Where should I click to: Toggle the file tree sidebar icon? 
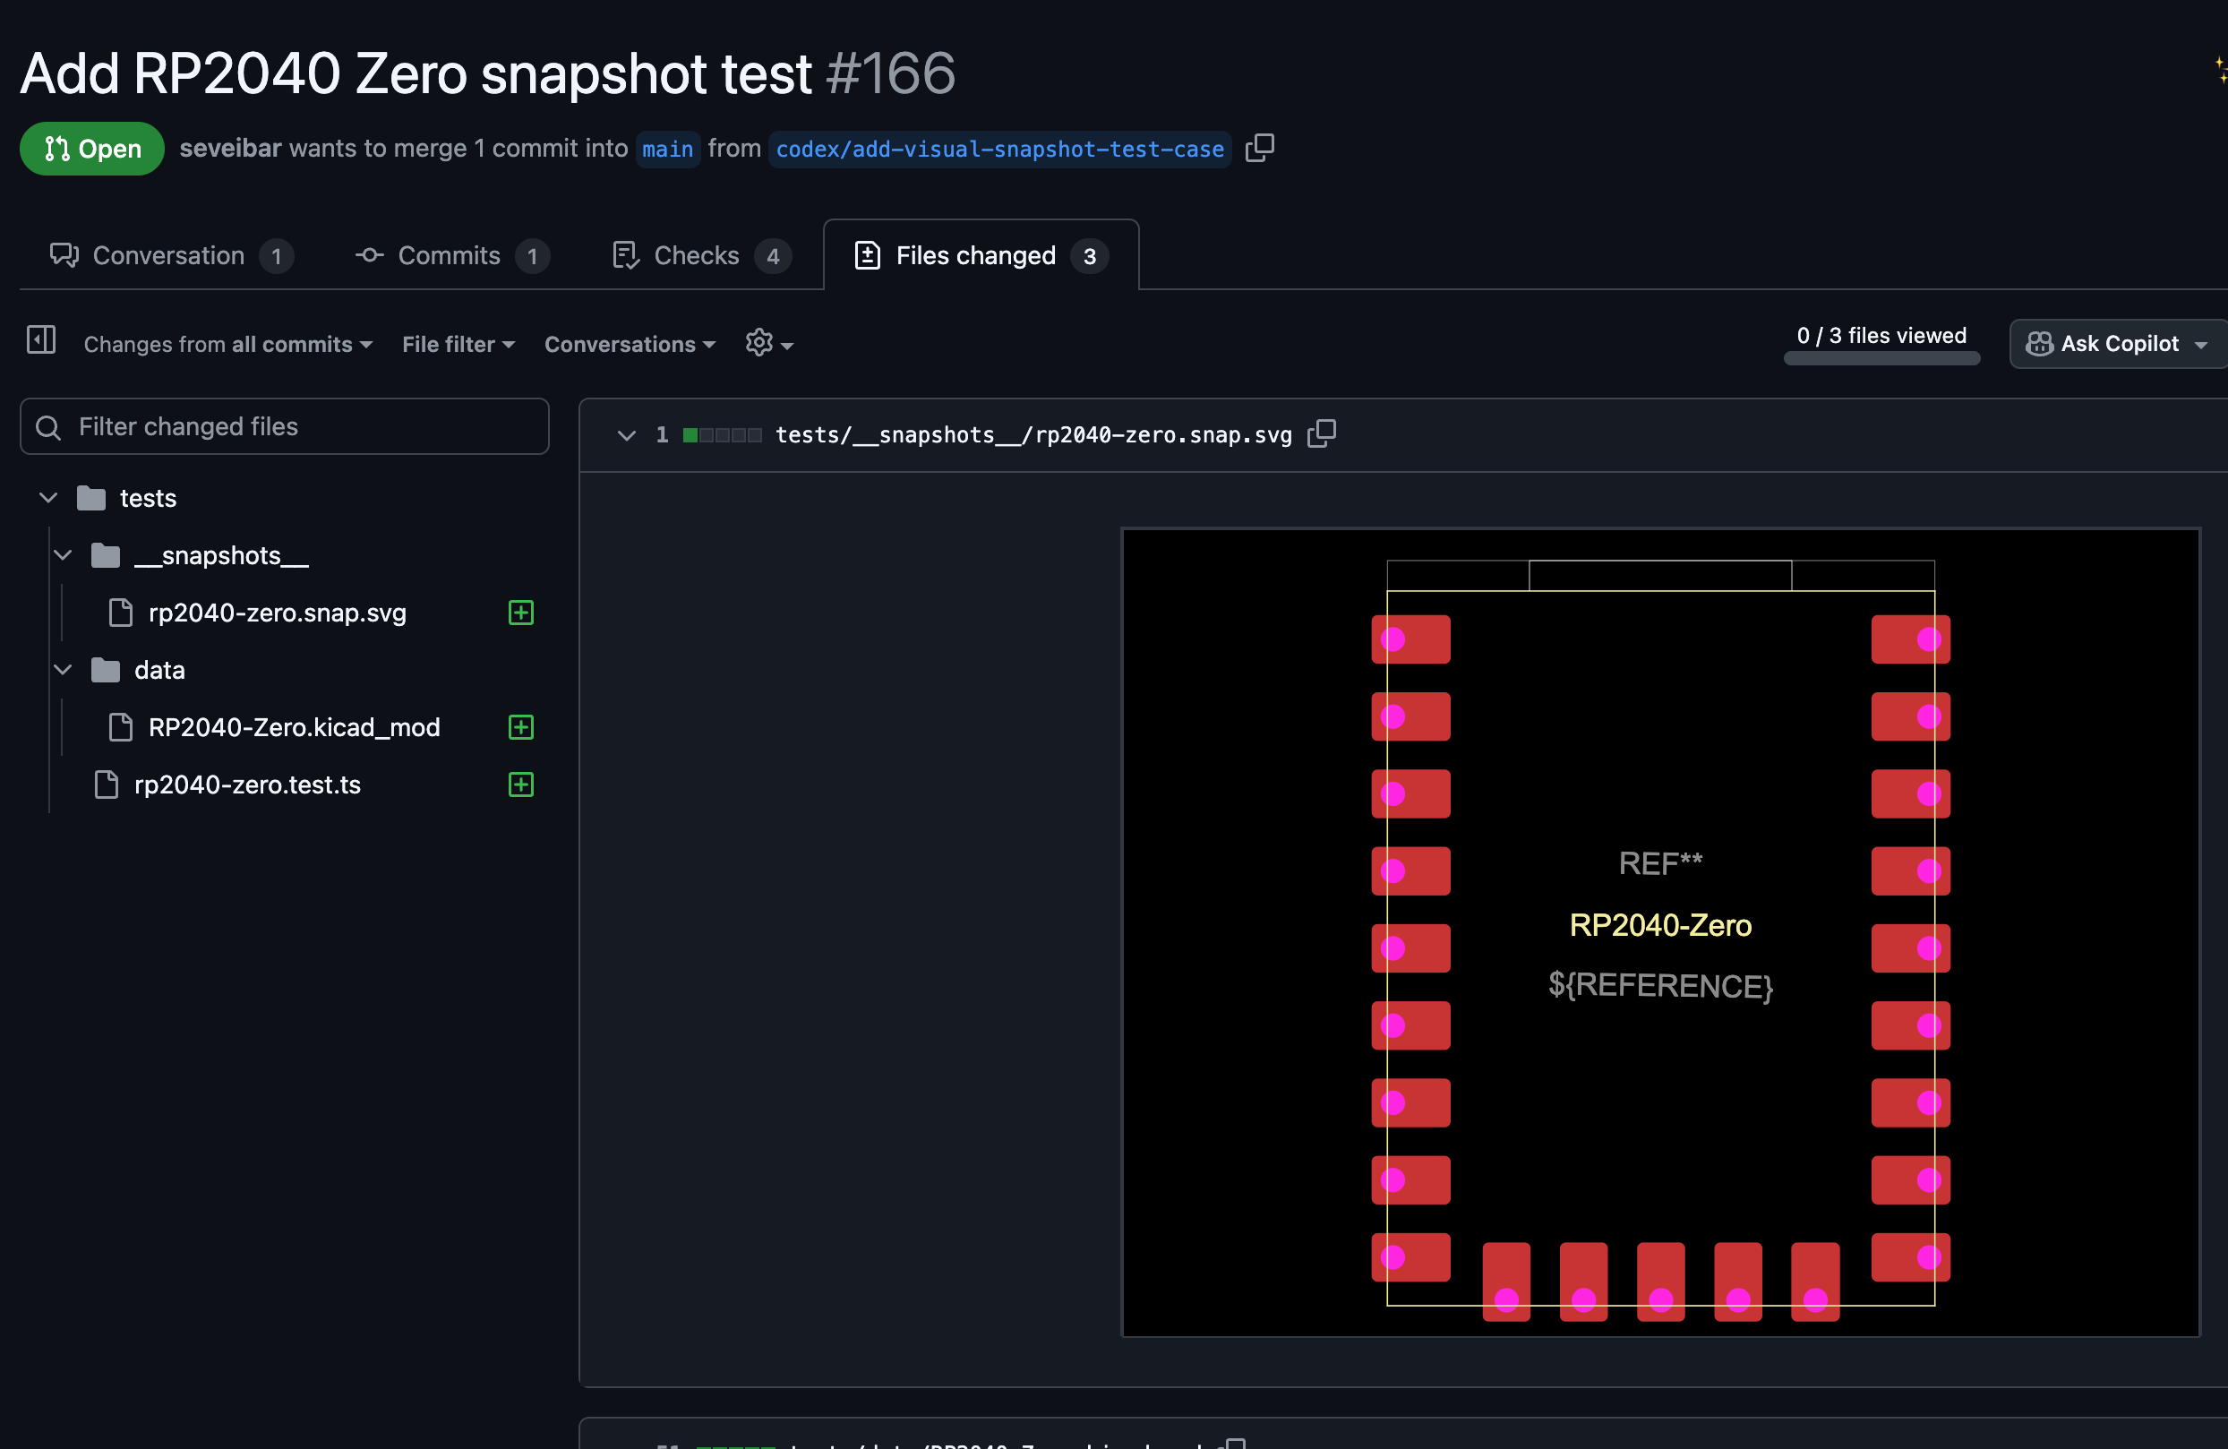41,340
